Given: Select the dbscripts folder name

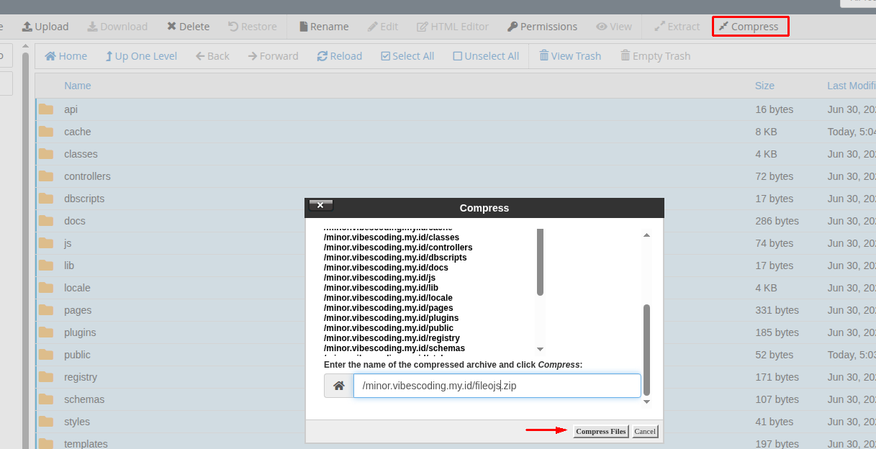Looking at the screenshot, I should pyautogui.click(x=84, y=199).
